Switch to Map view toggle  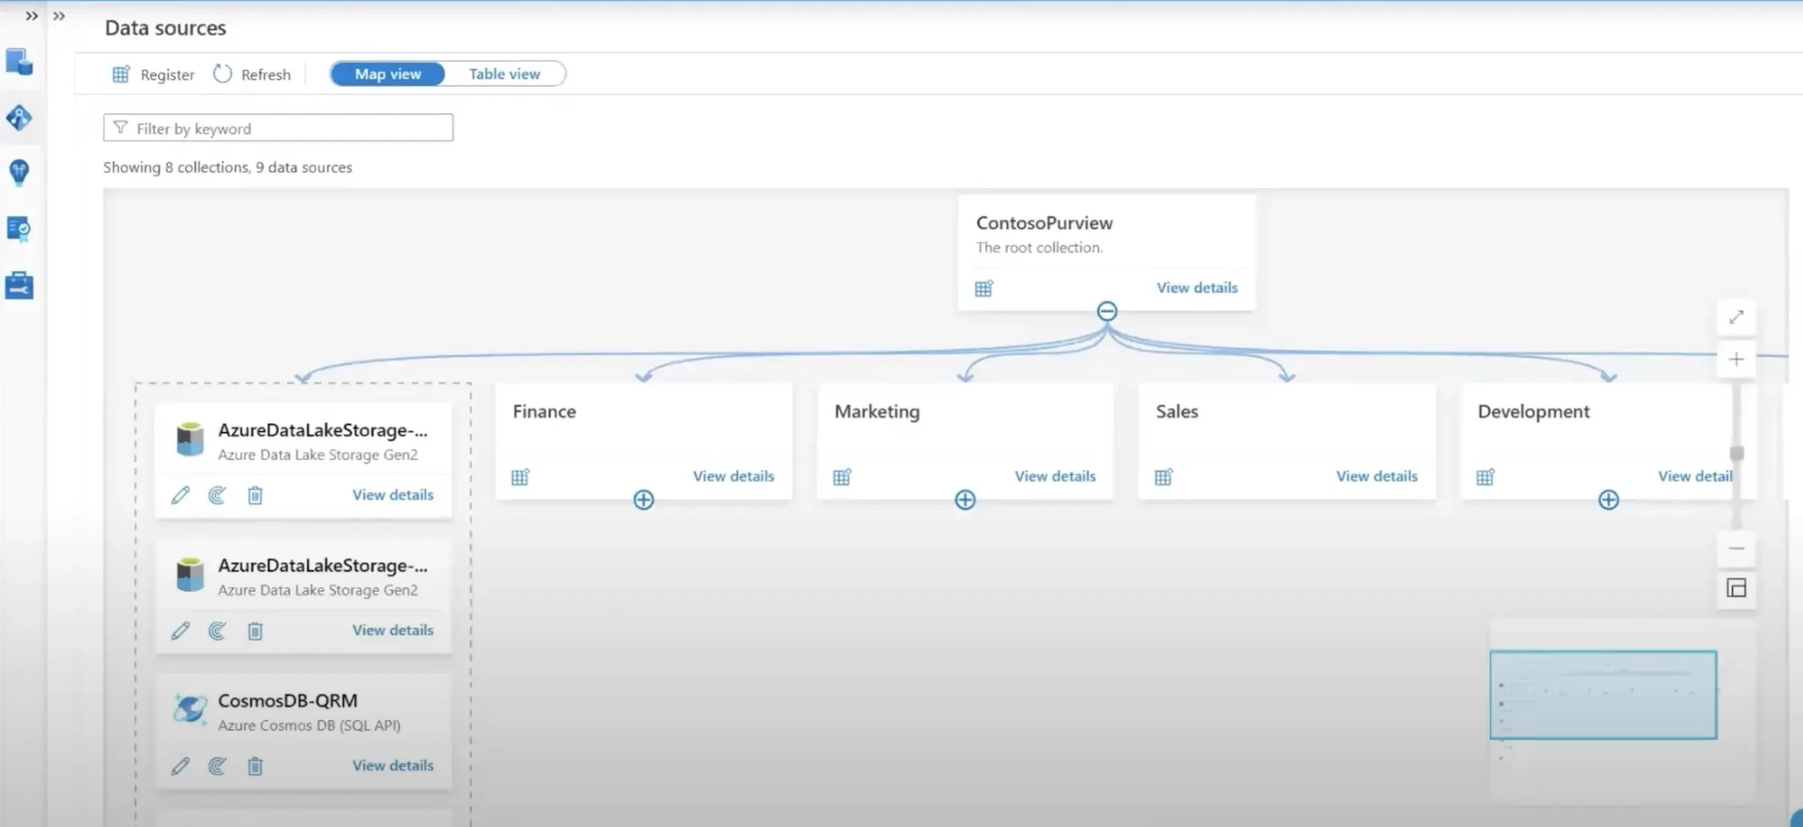coord(387,74)
